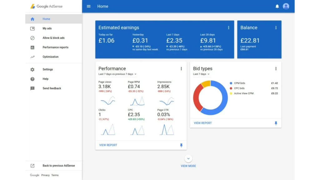The width and height of the screenshot is (320, 180).
Task: Open the hamburger menu icon
Action: (88, 6)
